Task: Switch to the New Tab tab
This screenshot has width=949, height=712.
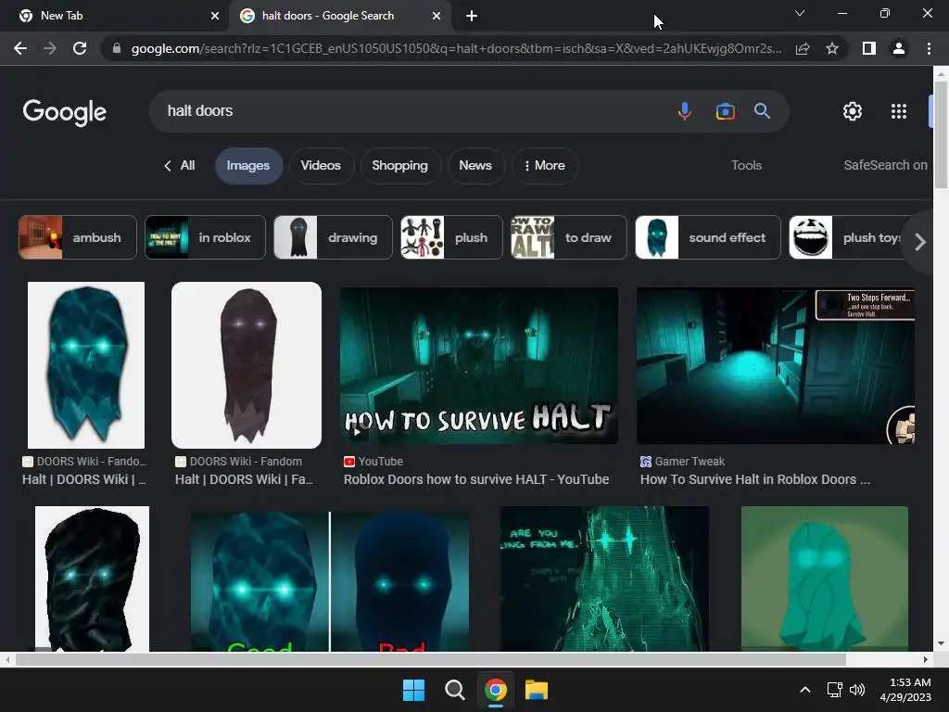Action: pos(115,16)
